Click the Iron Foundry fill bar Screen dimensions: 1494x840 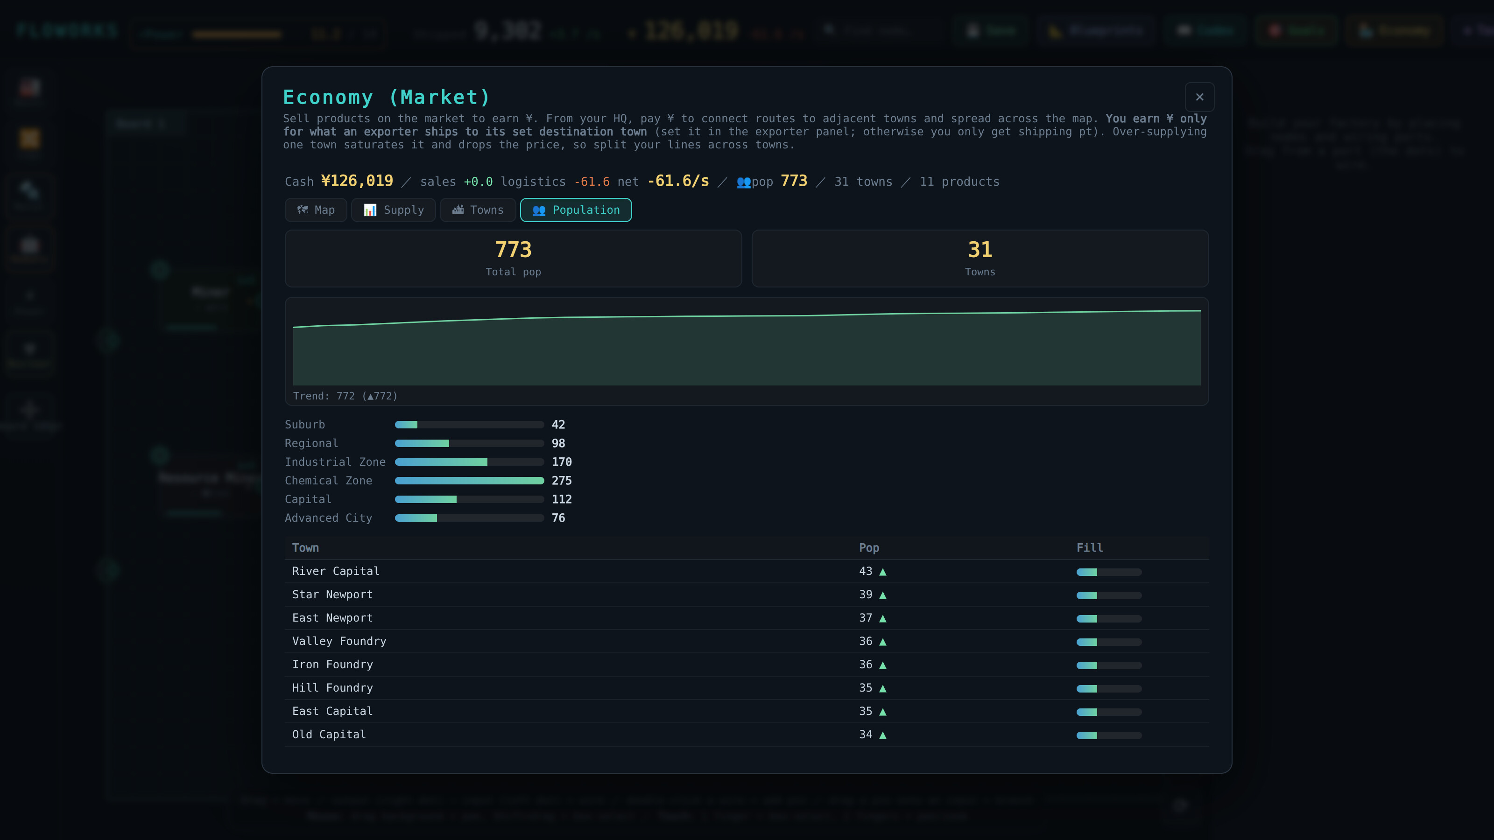point(1109,665)
